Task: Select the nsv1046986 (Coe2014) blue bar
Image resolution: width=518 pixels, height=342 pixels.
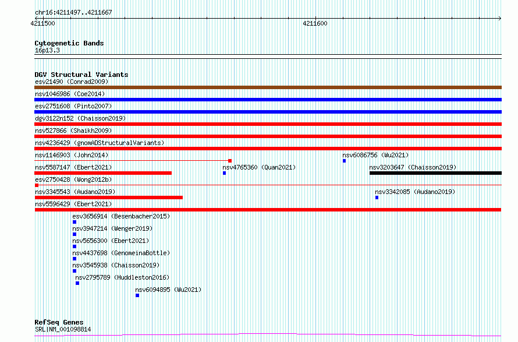Action: [x=268, y=100]
